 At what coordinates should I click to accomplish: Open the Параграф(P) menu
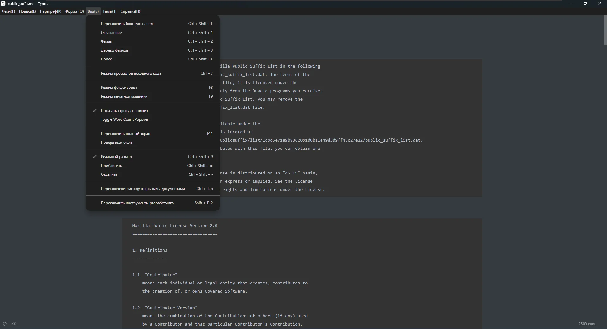click(x=51, y=11)
